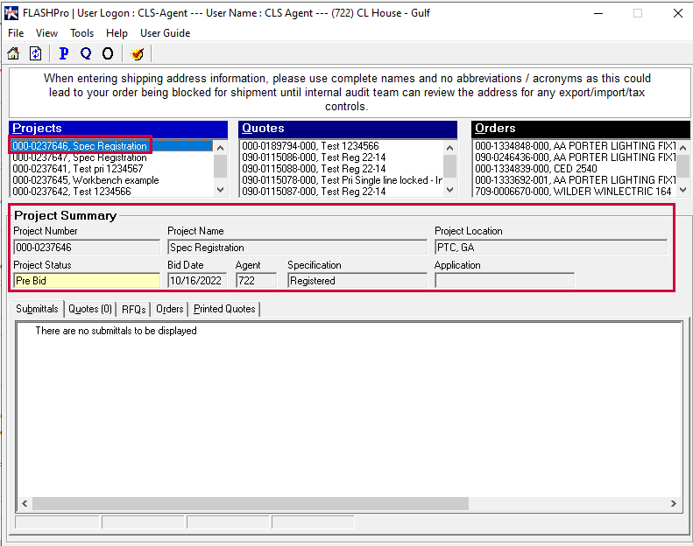
Task: Click the O Orders toolbar icon
Action: point(108,53)
